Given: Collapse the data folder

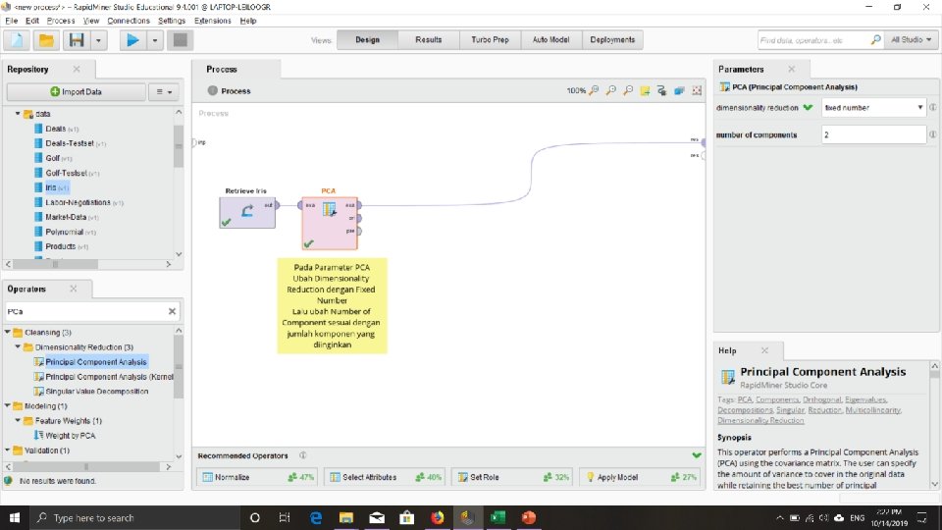Looking at the screenshot, I should pyautogui.click(x=18, y=114).
